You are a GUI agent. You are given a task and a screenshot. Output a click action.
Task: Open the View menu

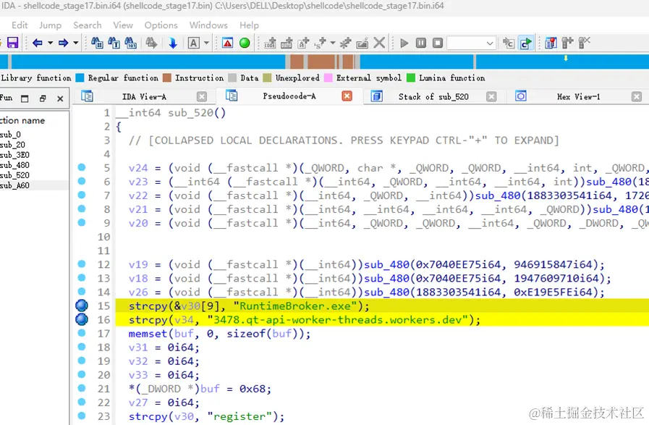coord(123,25)
